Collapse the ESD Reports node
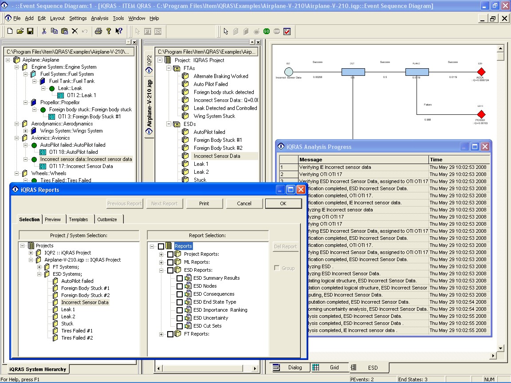This screenshot has height=383, width=511. pos(161,270)
